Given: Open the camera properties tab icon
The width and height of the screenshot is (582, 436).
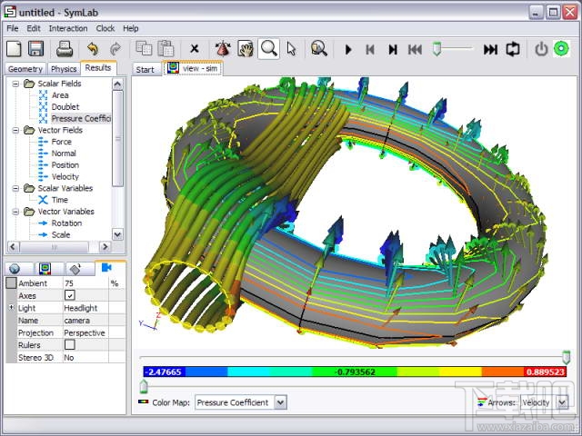Looking at the screenshot, I should [106, 268].
